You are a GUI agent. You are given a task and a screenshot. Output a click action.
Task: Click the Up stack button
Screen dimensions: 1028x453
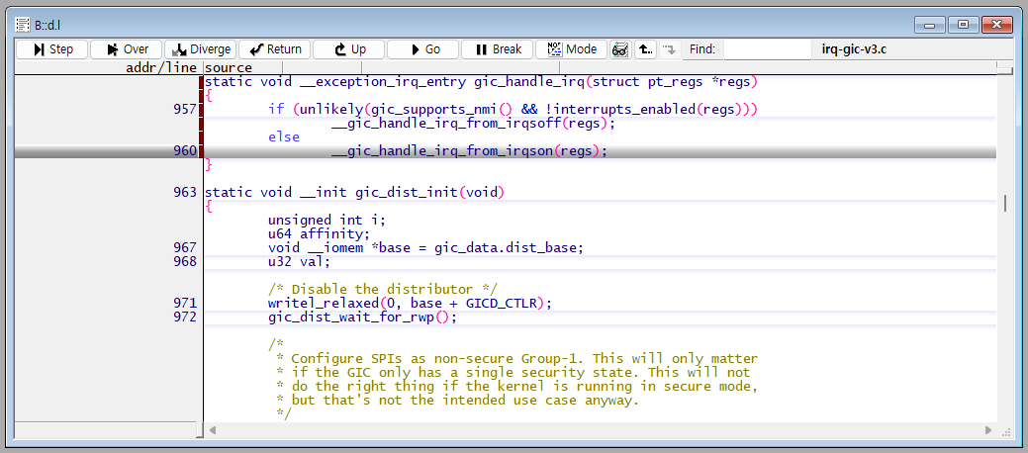[348, 49]
